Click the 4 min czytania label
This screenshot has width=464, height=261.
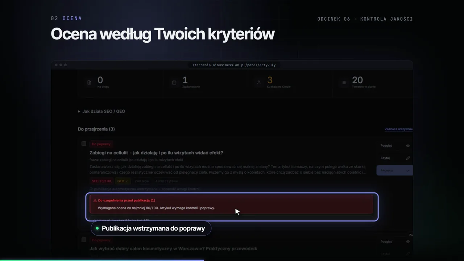[166, 181]
